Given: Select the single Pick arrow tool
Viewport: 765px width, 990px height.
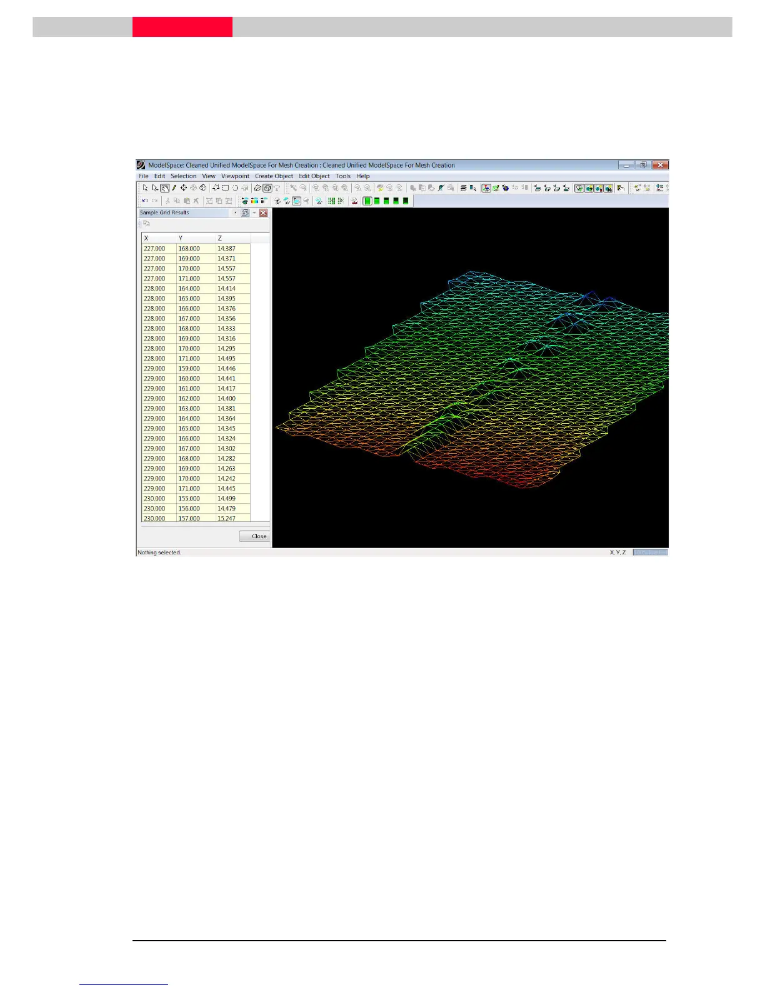Looking at the screenshot, I should [x=145, y=187].
